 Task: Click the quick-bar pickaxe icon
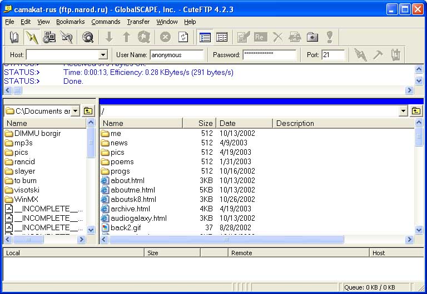(x=378, y=55)
